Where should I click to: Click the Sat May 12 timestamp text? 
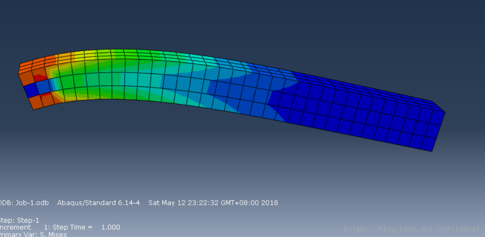click(x=213, y=203)
